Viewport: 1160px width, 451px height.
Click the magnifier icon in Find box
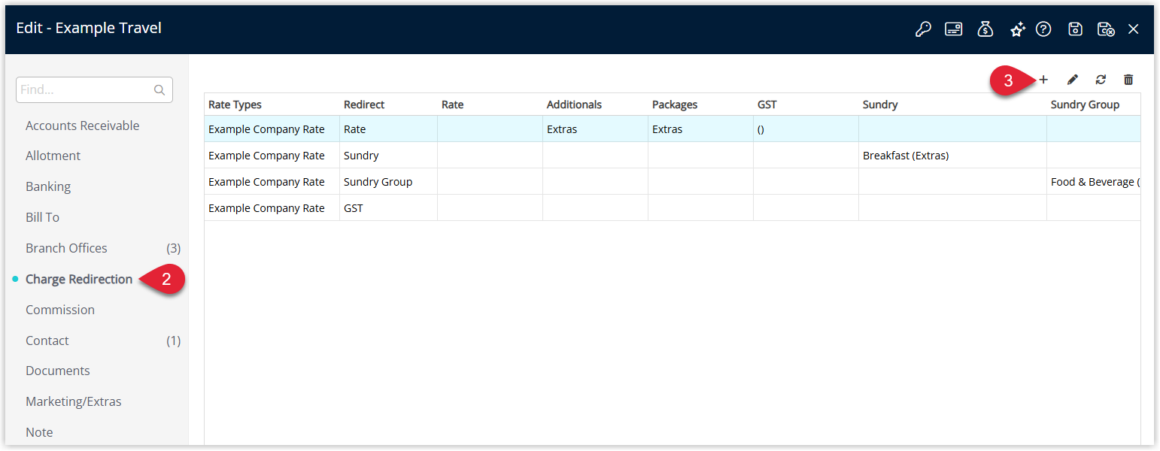[x=159, y=90]
